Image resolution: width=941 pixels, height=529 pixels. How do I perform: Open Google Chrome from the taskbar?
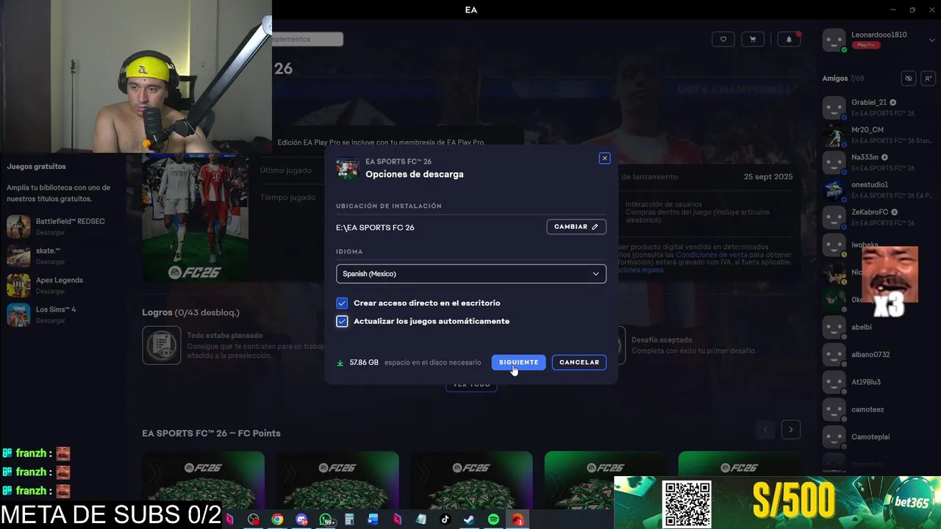[277, 519]
